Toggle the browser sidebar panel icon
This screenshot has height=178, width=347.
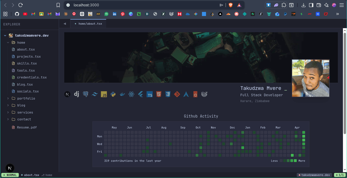click(x=311, y=5)
